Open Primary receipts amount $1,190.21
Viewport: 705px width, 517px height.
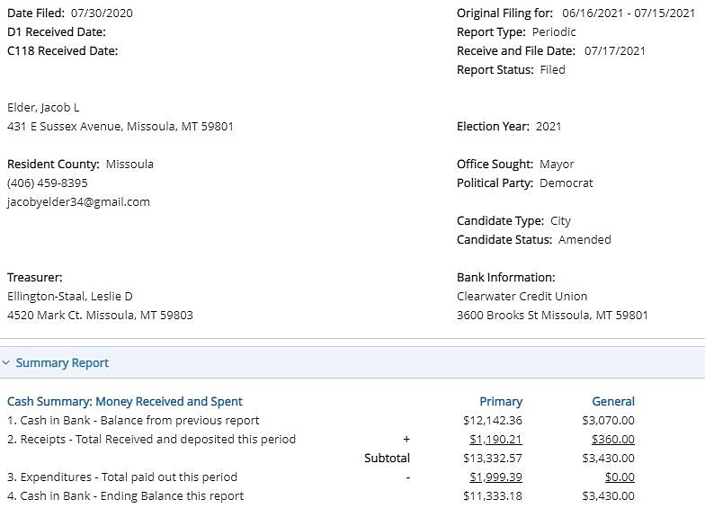[495, 439]
